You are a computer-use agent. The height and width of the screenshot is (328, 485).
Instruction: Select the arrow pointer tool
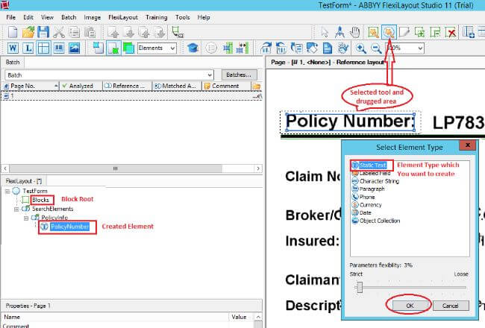pyautogui.click(x=325, y=32)
